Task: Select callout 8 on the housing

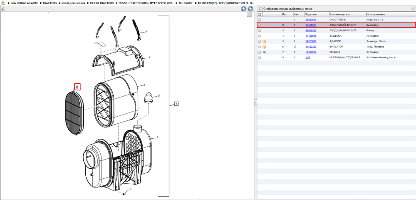Action: 157,137
